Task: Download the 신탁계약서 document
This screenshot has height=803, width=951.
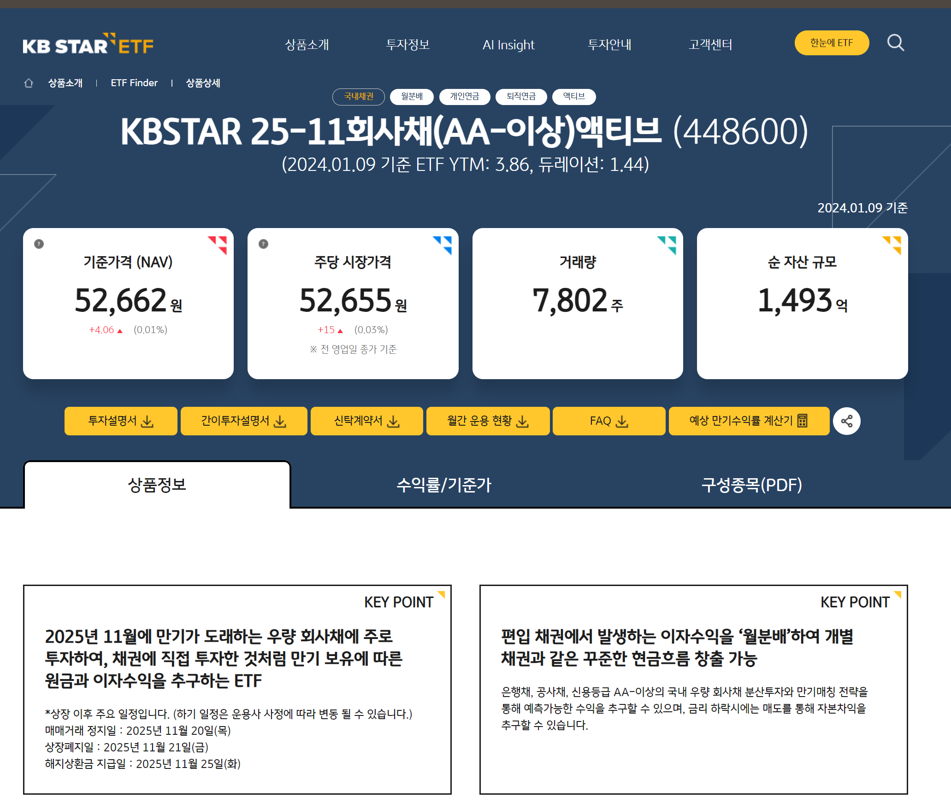Action: click(x=366, y=421)
